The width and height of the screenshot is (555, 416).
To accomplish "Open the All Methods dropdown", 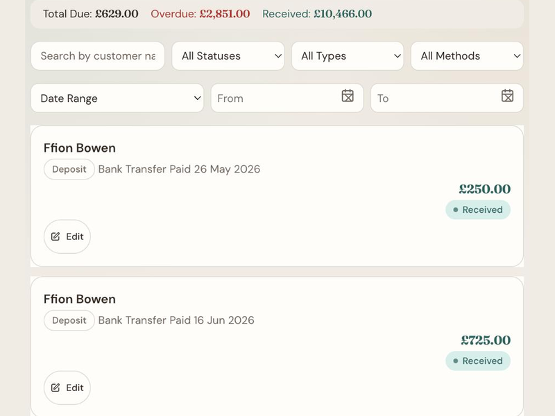I will point(467,56).
